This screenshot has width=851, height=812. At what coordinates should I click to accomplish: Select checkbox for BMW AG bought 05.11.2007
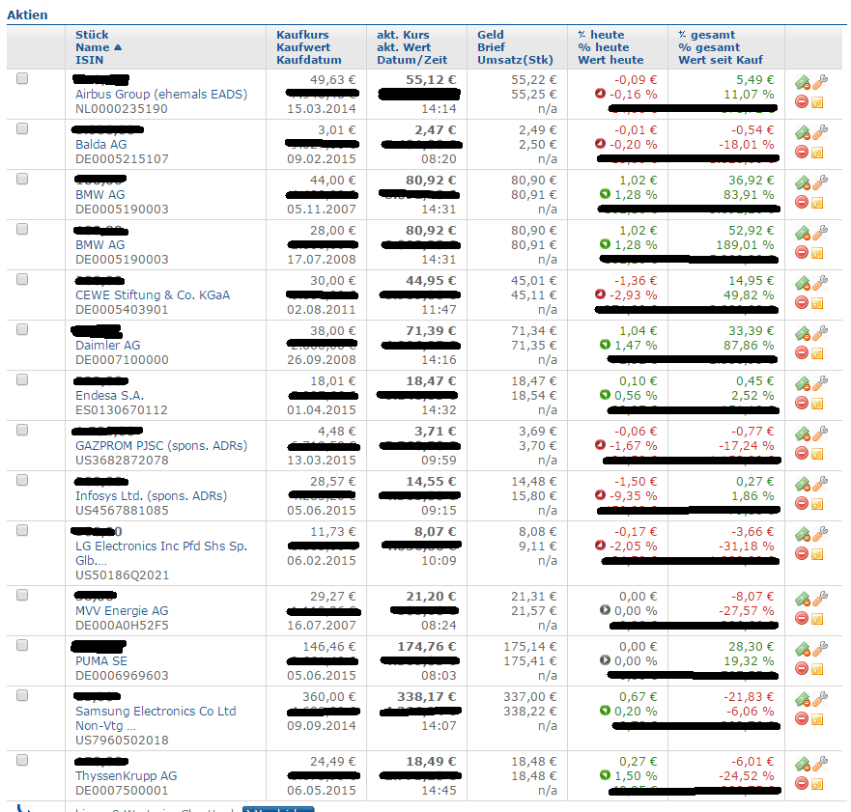pyautogui.click(x=22, y=179)
